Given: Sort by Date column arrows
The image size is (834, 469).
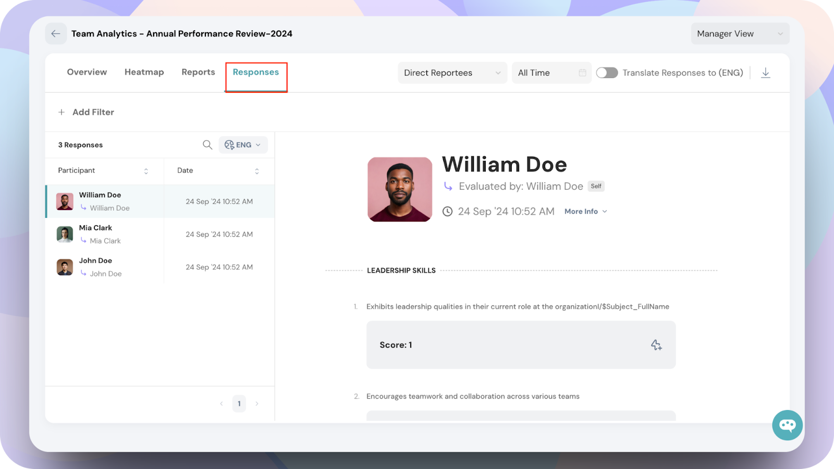Looking at the screenshot, I should [257, 171].
